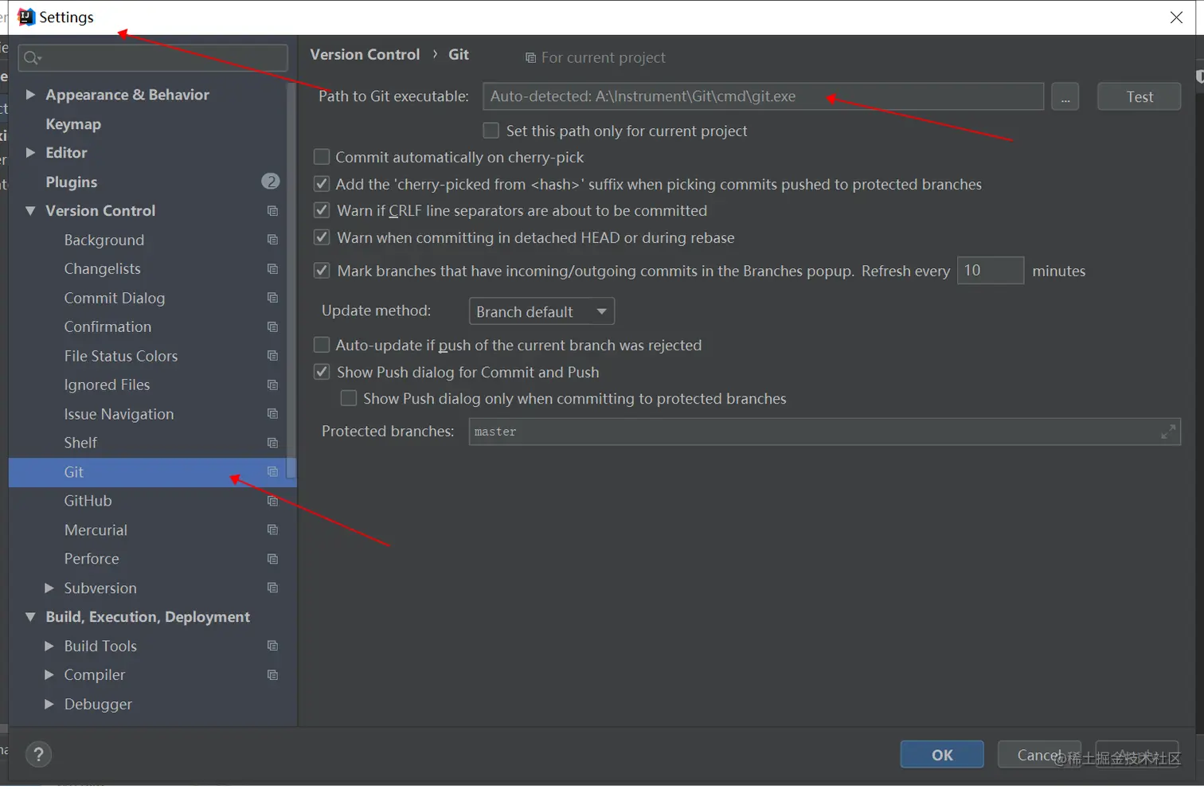The height and width of the screenshot is (789, 1204).
Task: Open Keymap settings
Action: pyautogui.click(x=73, y=124)
